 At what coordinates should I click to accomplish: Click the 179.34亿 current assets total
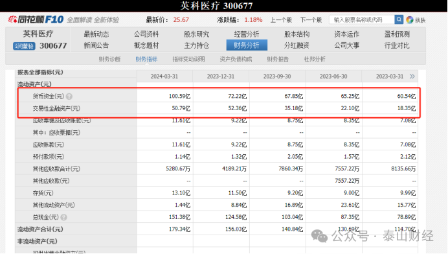179,229
